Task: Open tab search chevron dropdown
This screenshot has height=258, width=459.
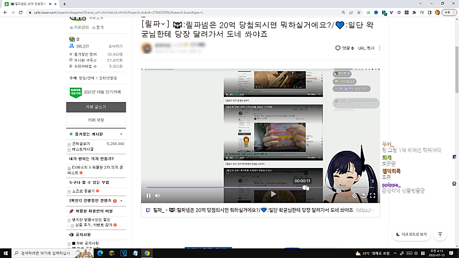Action: [421, 3]
